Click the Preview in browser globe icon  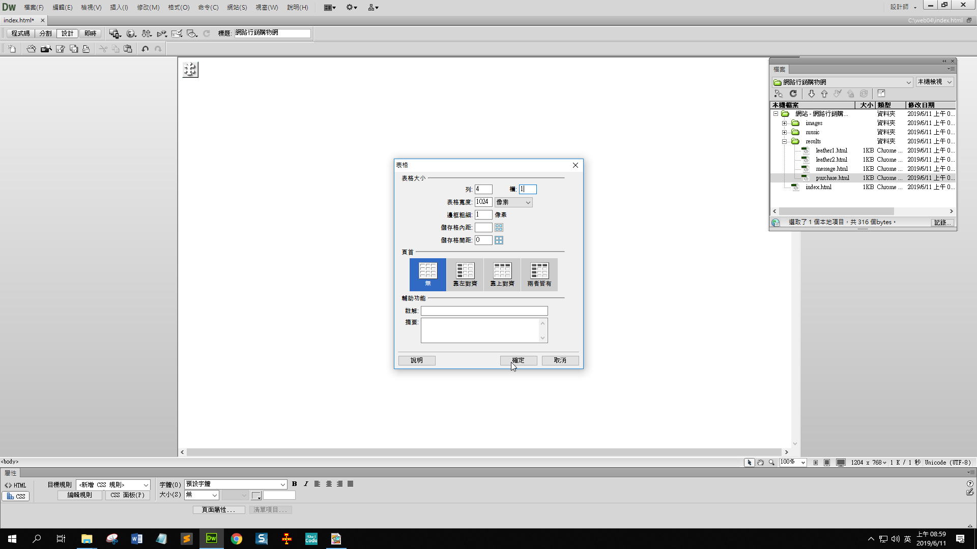131,34
